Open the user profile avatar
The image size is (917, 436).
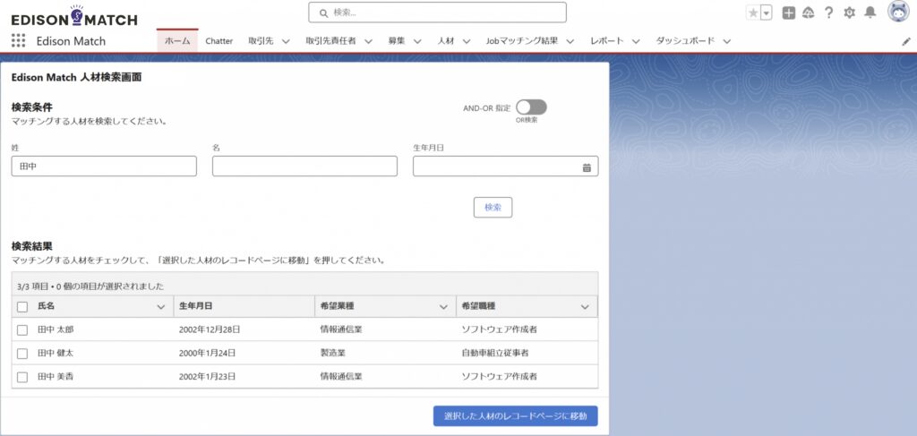(x=898, y=12)
